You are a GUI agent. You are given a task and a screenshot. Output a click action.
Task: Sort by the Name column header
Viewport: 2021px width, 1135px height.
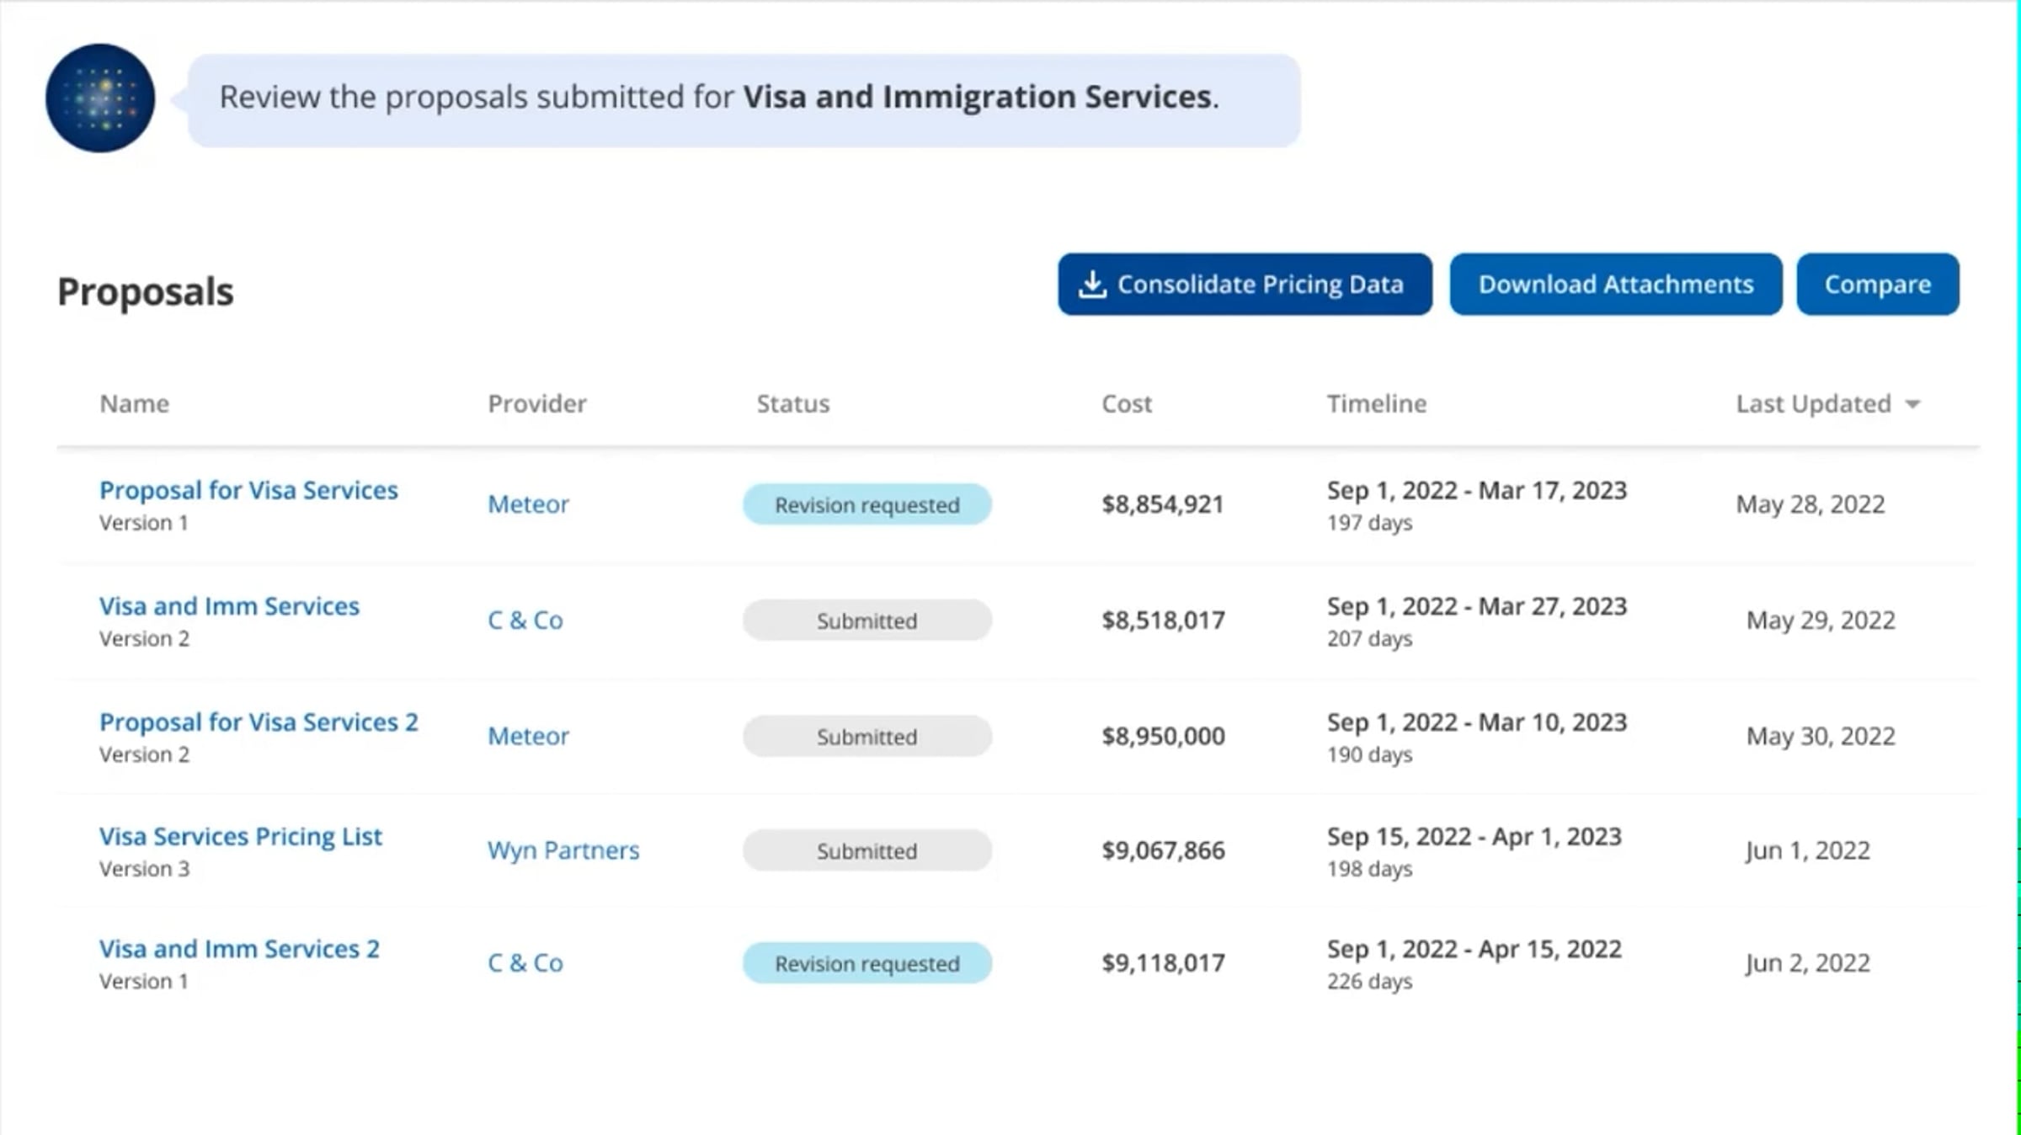click(134, 404)
